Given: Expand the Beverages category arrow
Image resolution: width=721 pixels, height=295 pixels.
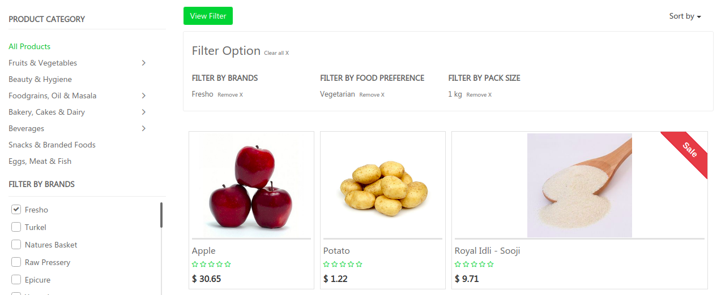Looking at the screenshot, I should pos(144,128).
